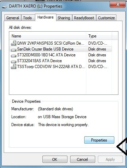
Task: Switch to the General tab
Action: (13, 18)
